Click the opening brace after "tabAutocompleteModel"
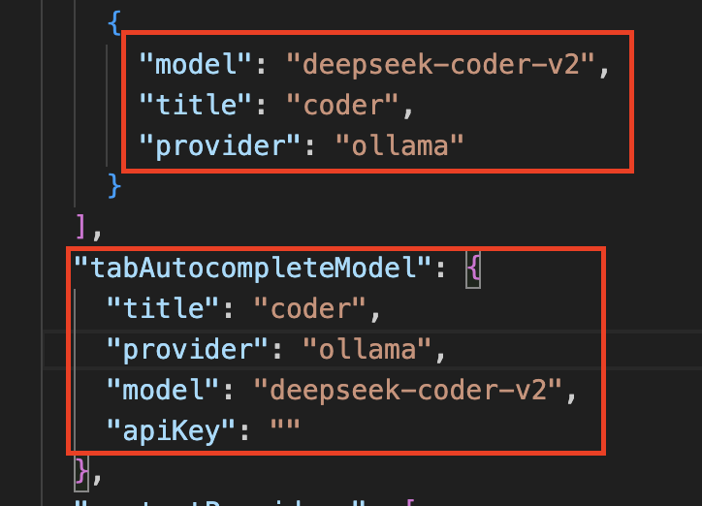The width and height of the screenshot is (702, 506). pyautogui.click(x=473, y=269)
